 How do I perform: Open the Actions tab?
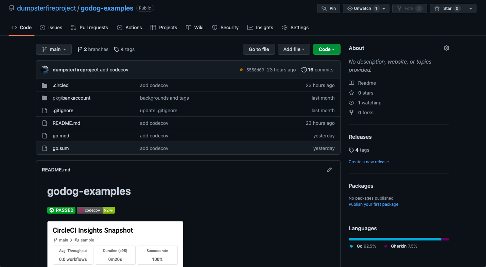coord(129,28)
